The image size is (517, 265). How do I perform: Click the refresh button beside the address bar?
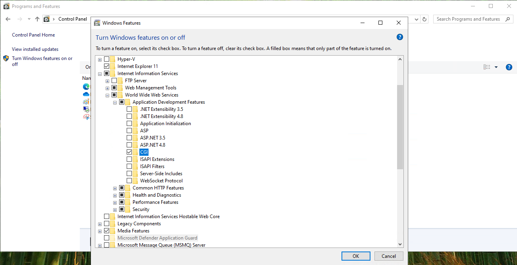[x=424, y=19]
